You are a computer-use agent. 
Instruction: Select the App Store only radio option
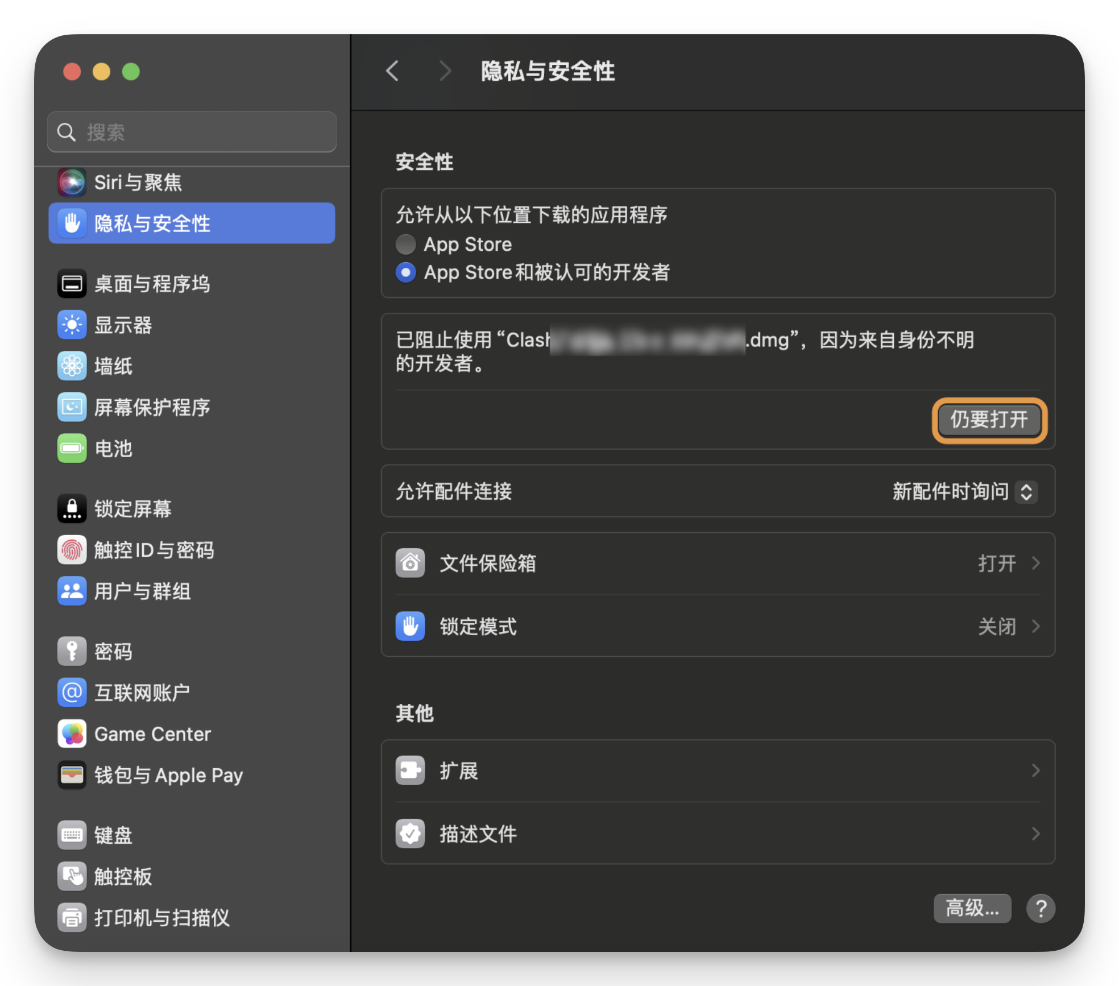[405, 245]
